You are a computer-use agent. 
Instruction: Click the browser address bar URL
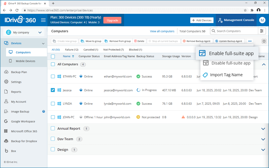click(x=60, y=10)
